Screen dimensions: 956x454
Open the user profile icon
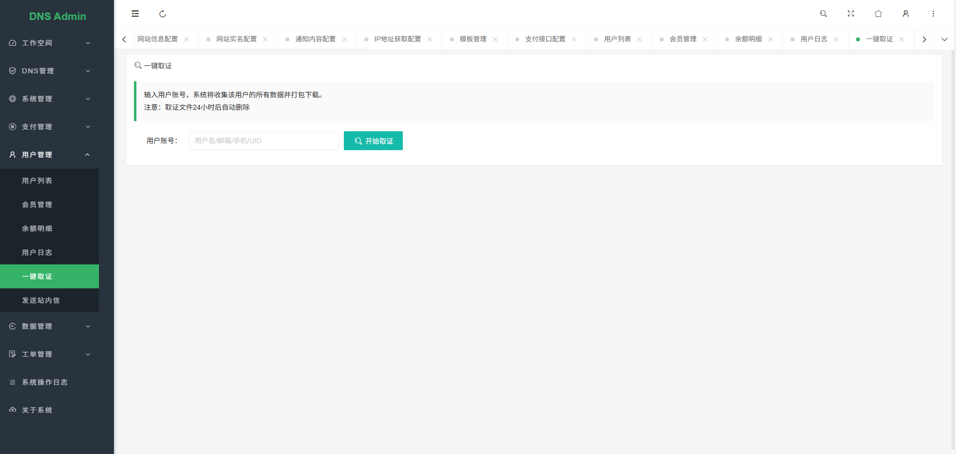906,14
